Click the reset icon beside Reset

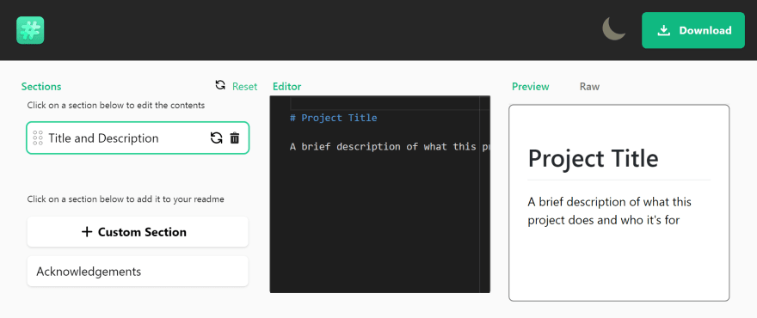point(220,85)
